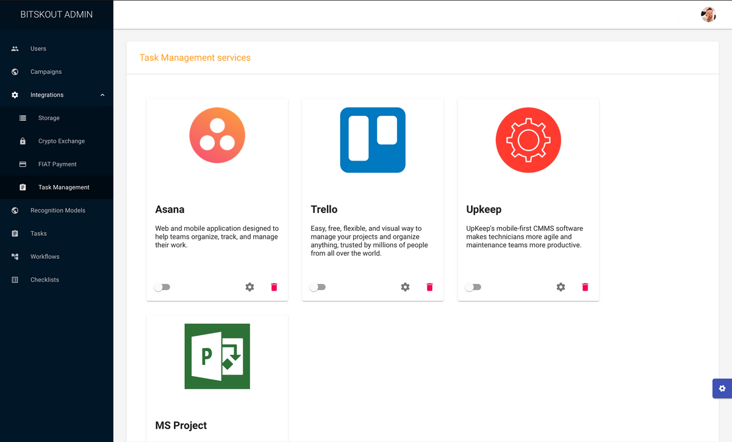The height and width of the screenshot is (442, 732).
Task: Enable the Trello integration switch
Action: coord(317,287)
